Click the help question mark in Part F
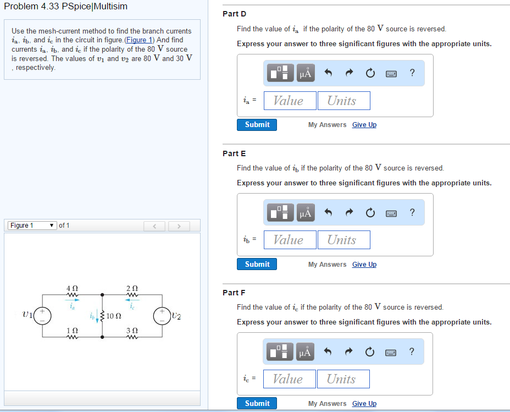510x412 pixels. click(412, 351)
